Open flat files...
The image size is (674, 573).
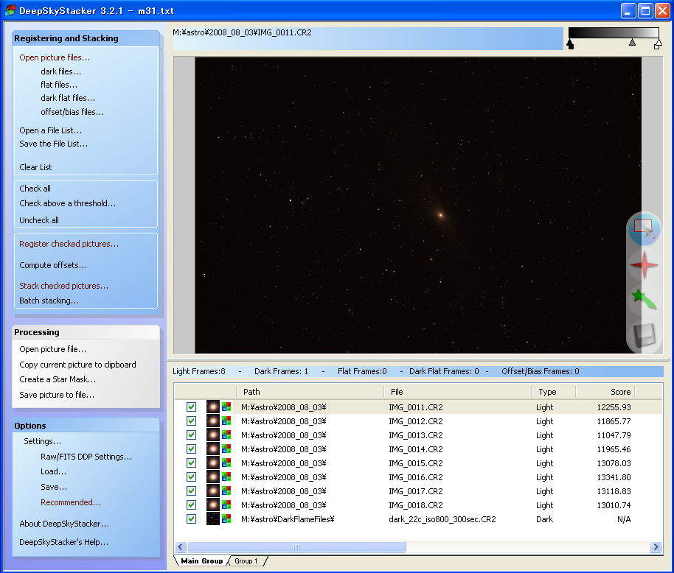coord(59,85)
